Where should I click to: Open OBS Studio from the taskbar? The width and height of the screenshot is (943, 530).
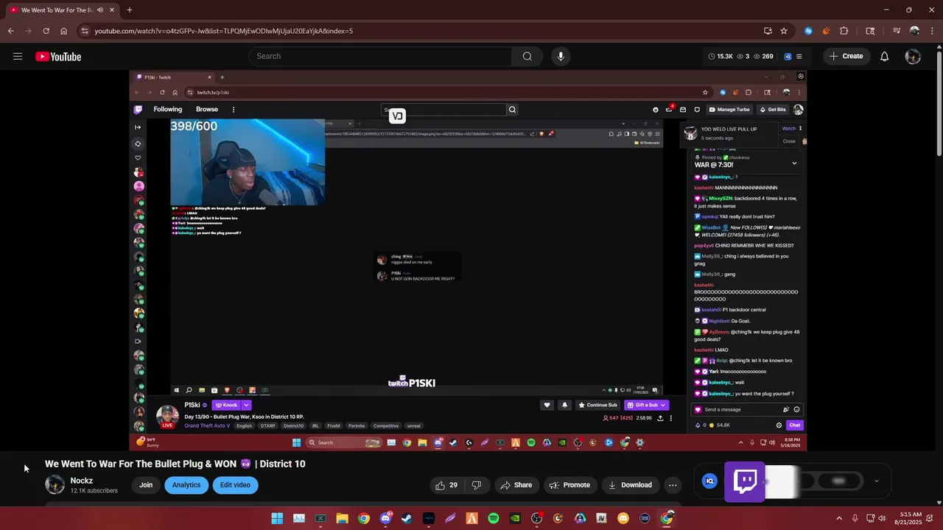coord(537,518)
